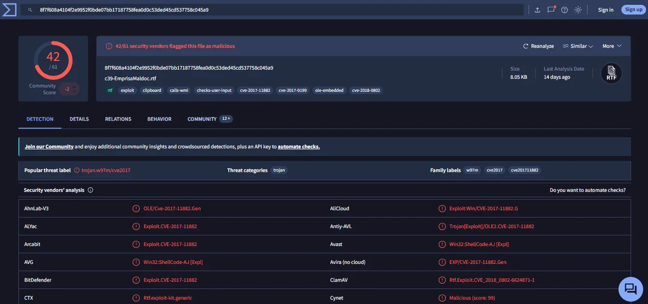Image resolution: width=648 pixels, height=304 pixels.
Task: Click the alert icon in BitDefender row
Action: [x=136, y=280]
